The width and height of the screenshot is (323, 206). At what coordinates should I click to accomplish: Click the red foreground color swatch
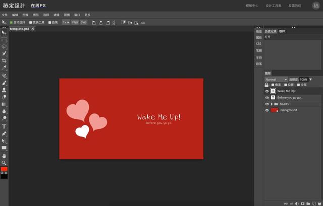[x=4, y=169]
